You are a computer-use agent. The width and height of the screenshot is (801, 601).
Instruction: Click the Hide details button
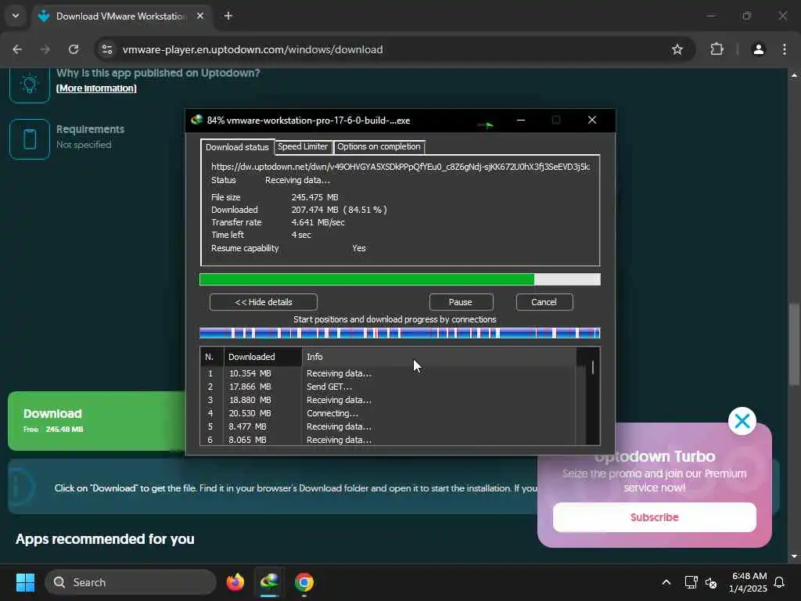pyautogui.click(x=263, y=302)
